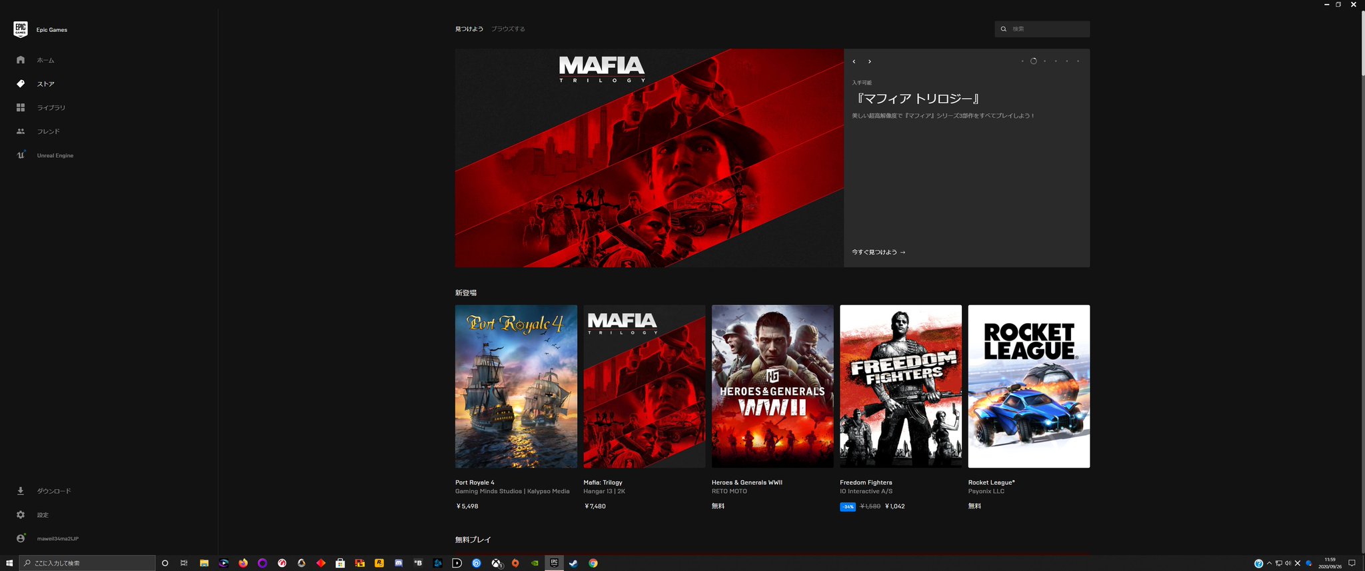
Task: Click the ¥5,498 price of Port Royale 4
Action: point(467,506)
